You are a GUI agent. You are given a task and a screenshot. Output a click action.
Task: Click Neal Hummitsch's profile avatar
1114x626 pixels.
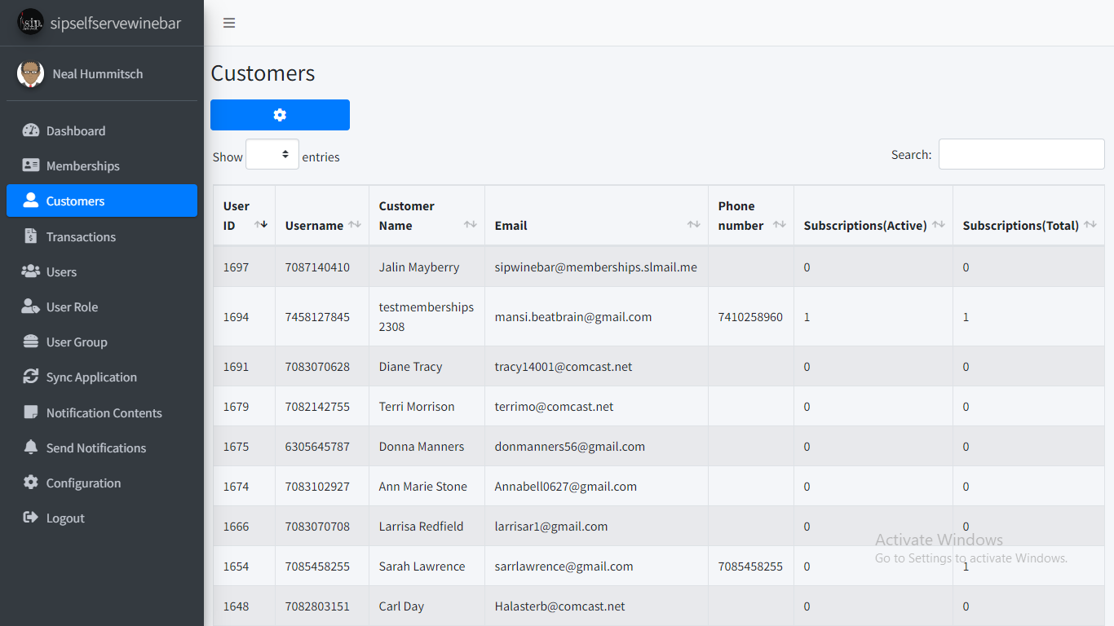(x=31, y=74)
